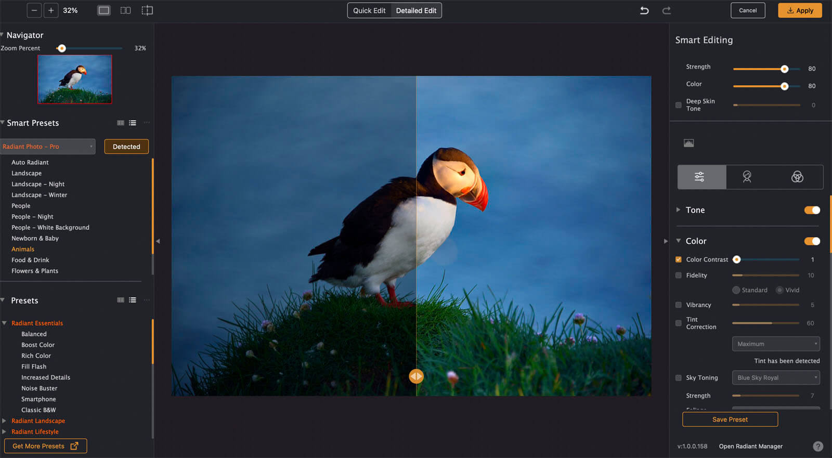
Task: Select the Vivid fidelity radio option
Action: click(x=779, y=290)
